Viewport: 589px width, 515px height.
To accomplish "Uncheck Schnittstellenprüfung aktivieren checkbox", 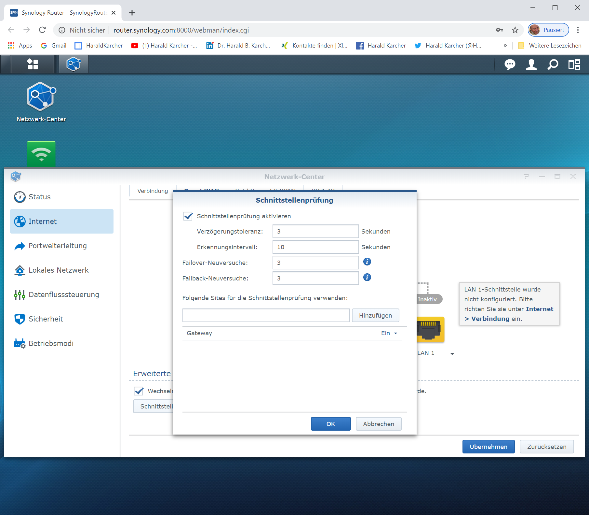I will (x=188, y=216).
